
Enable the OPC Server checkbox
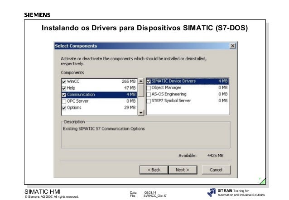coord(64,101)
